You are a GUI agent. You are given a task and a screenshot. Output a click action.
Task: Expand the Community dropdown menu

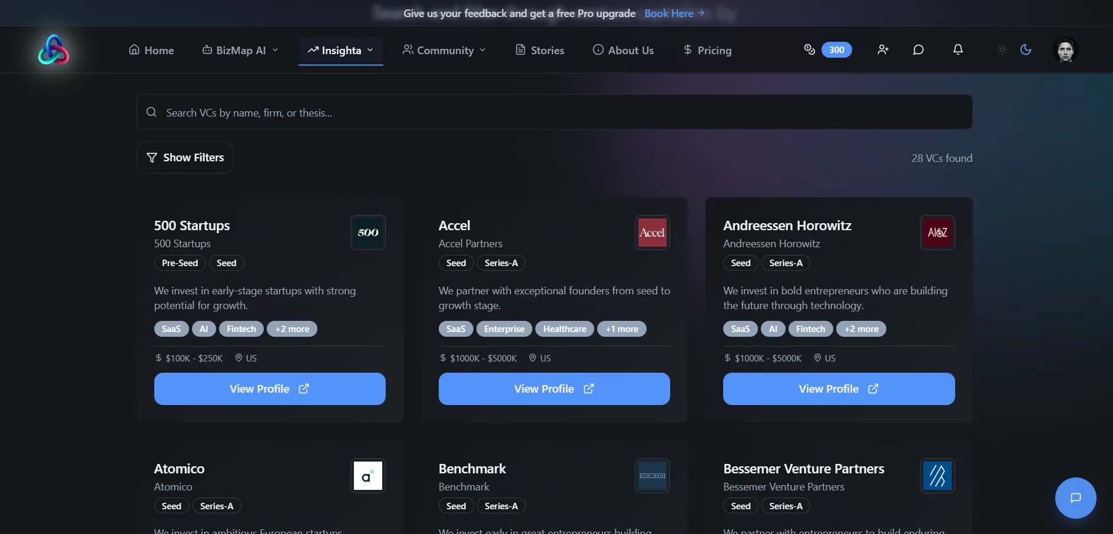pyautogui.click(x=445, y=51)
